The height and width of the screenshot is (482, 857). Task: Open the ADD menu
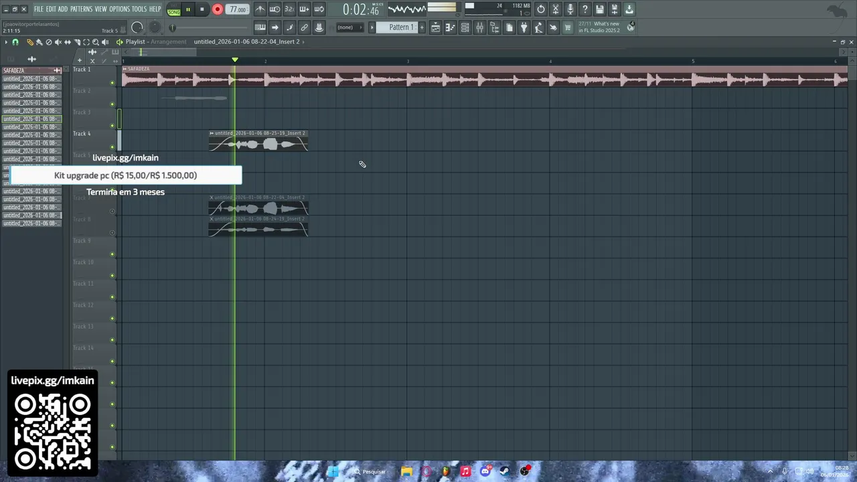[63, 9]
